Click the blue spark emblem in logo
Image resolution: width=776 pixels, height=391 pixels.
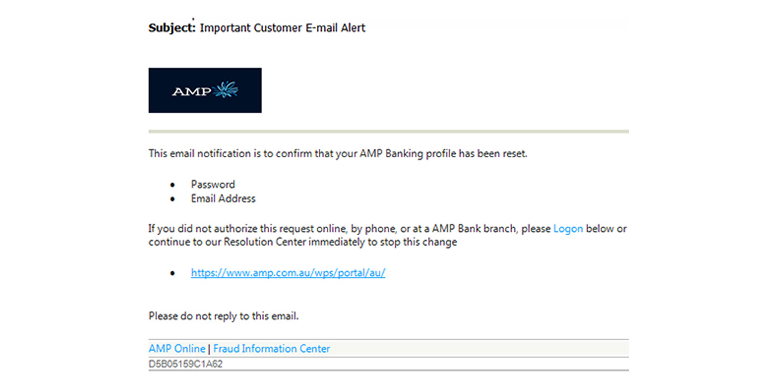[225, 90]
